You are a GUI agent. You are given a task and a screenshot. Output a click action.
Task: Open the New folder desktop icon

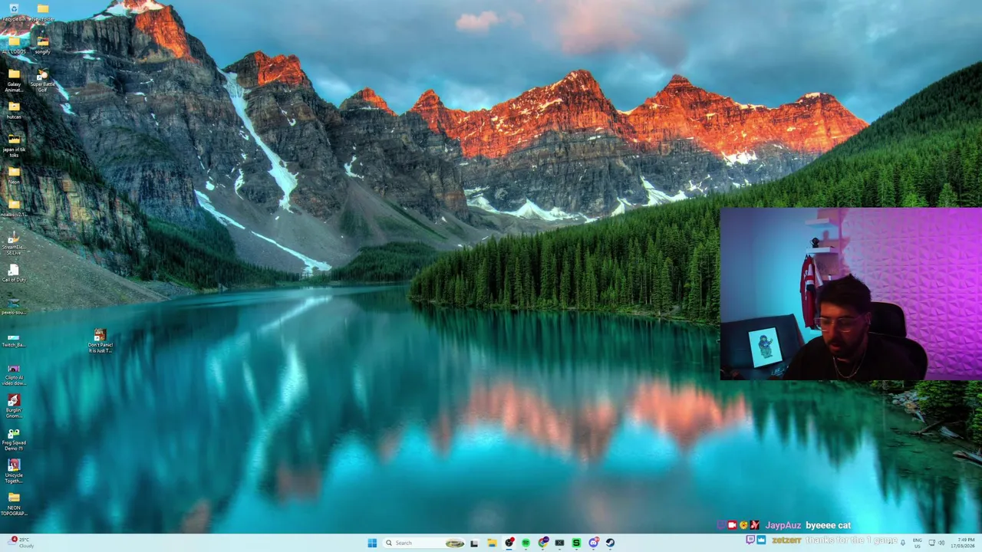click(x=42, y=12)
